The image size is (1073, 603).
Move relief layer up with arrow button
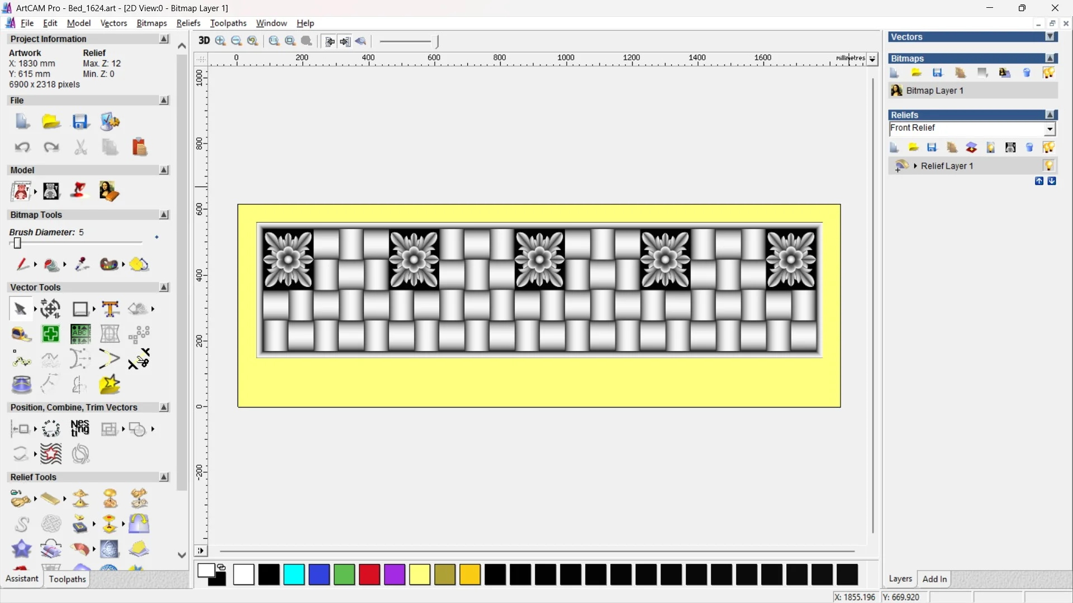coord(1039,181)
